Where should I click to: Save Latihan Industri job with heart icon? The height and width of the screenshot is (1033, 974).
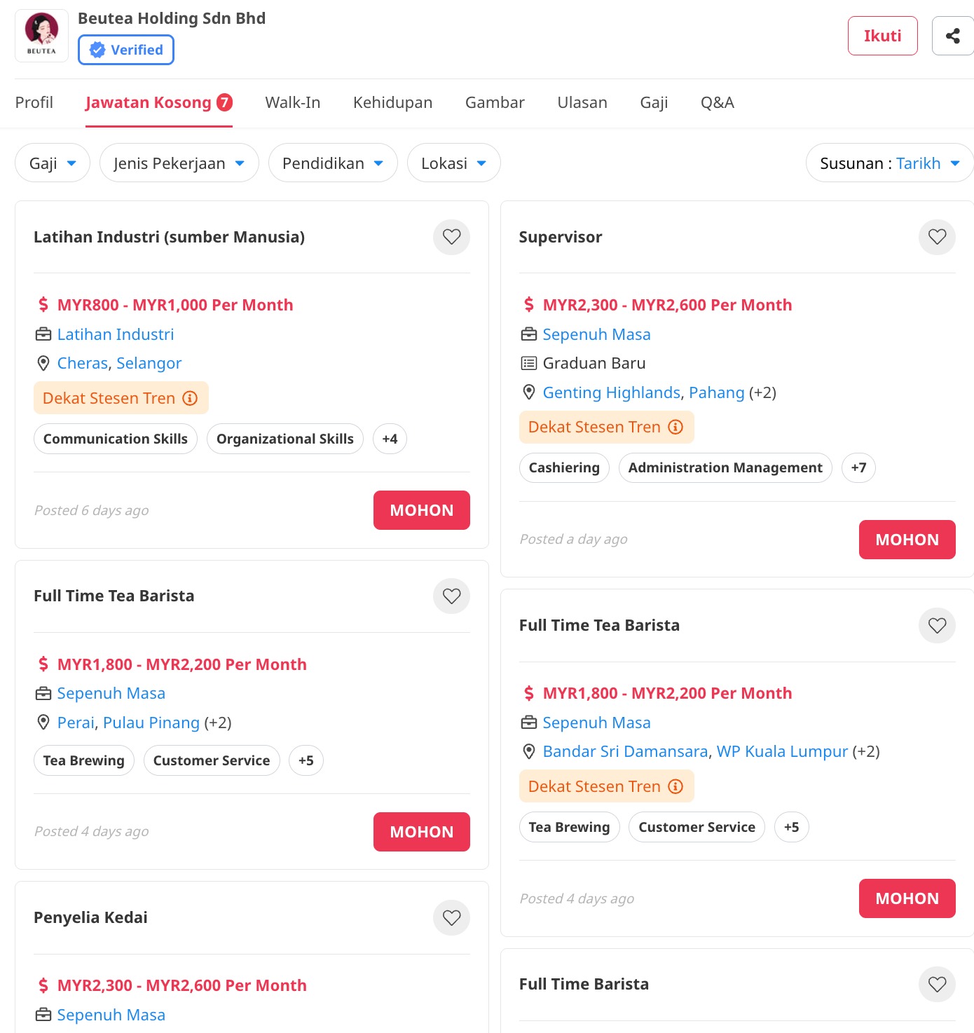(x=452, y=237)
